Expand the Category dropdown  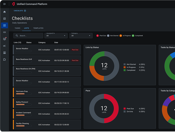81,36
